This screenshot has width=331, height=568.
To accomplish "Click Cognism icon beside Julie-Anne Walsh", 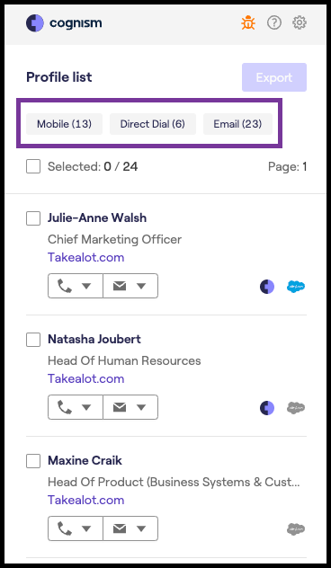I will click(x=267, y=287).
